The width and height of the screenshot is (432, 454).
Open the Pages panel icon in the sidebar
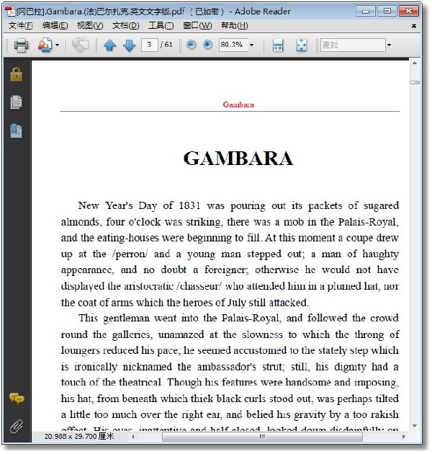tap(17, 102)
